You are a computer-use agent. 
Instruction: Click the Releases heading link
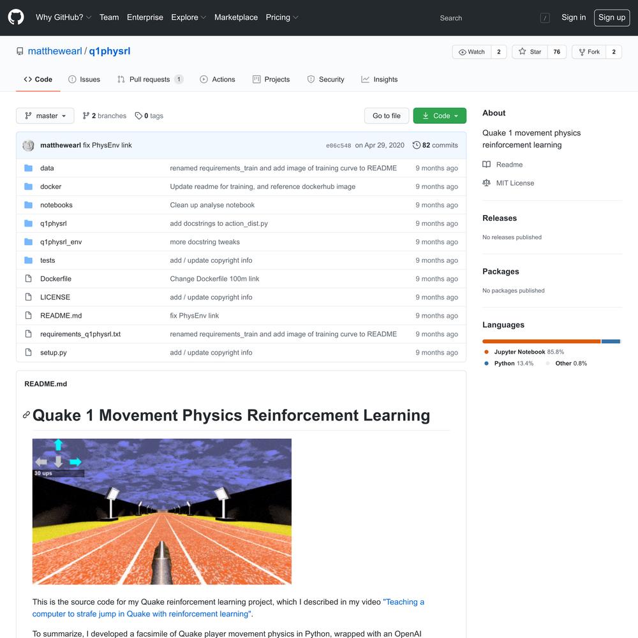(x=500, y=218)
